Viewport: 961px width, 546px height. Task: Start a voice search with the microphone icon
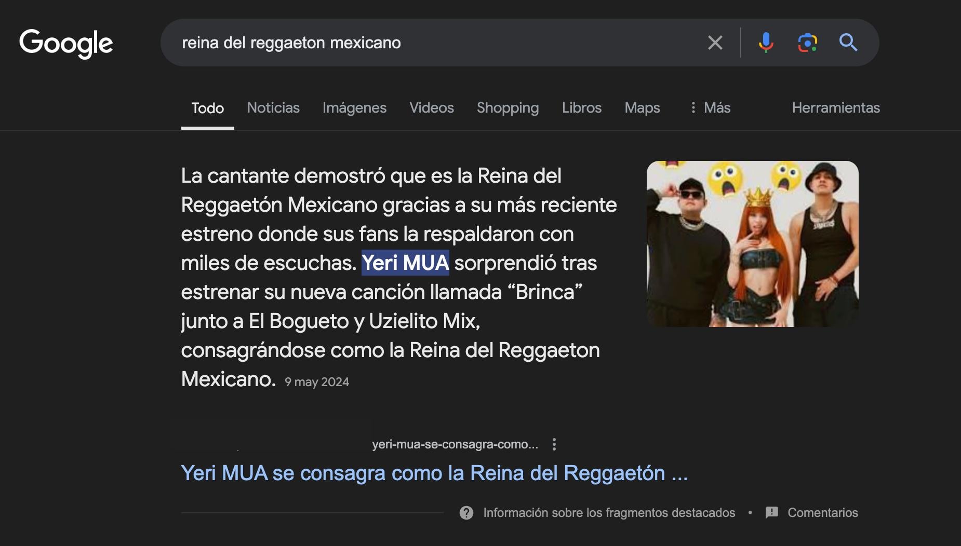[766, 43]
